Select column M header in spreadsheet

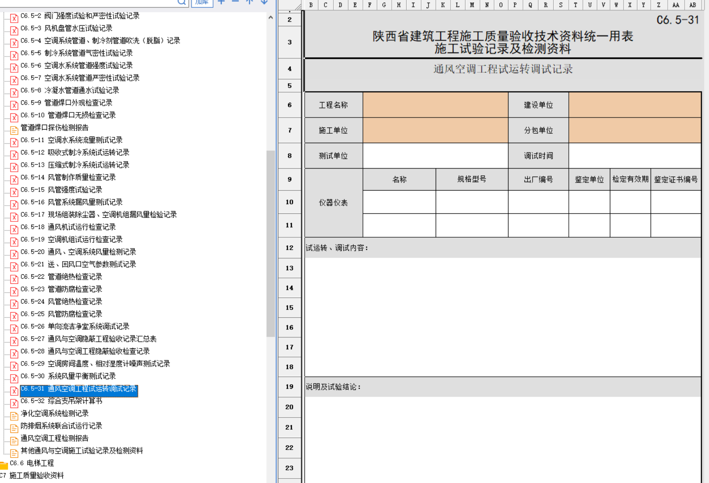coord(472,5)
